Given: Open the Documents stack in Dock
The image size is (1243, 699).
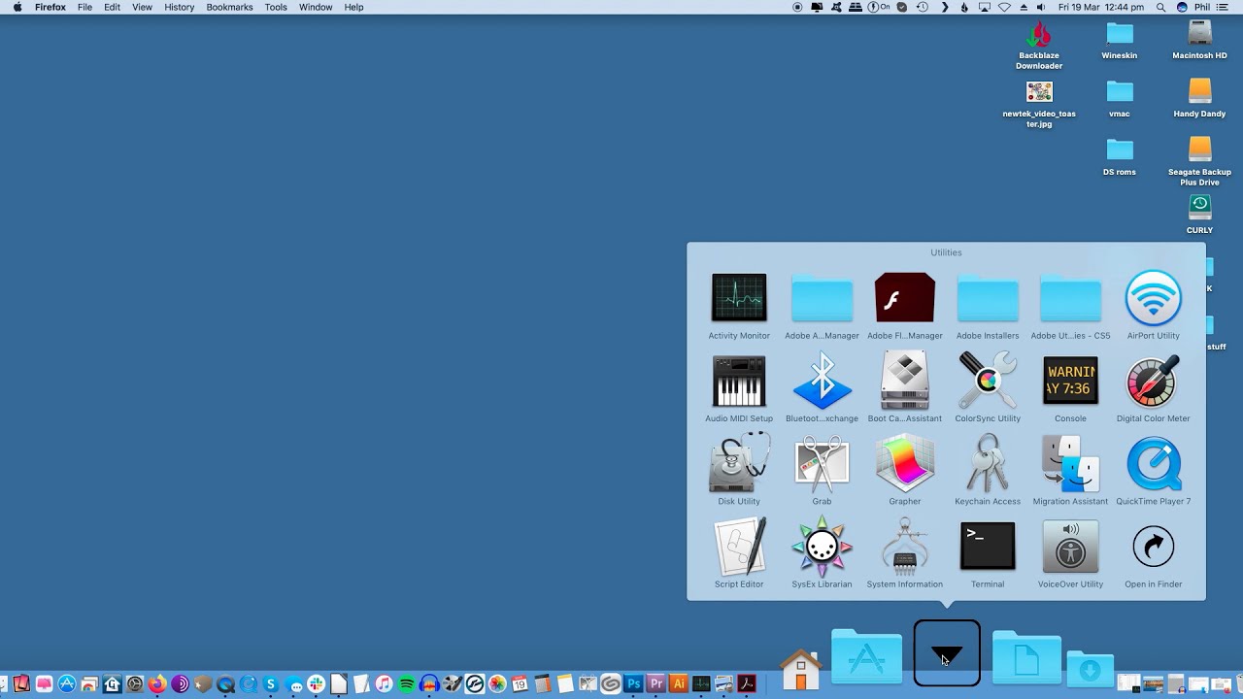Looking at the screenshot, I should 1026,658.
